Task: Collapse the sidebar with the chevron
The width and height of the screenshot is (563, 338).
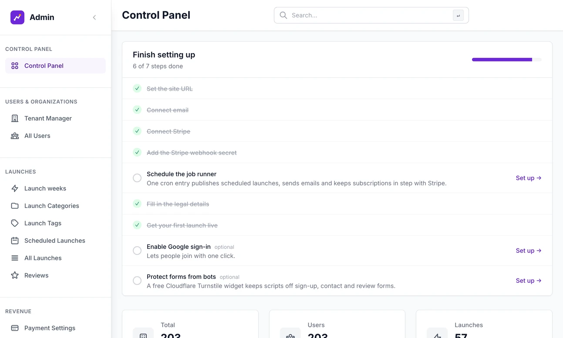Action: point(94,17)
